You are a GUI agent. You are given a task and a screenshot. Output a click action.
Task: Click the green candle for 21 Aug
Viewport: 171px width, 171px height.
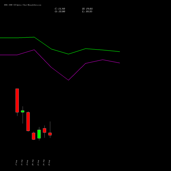pyautogui.click(x=39, y=134)
